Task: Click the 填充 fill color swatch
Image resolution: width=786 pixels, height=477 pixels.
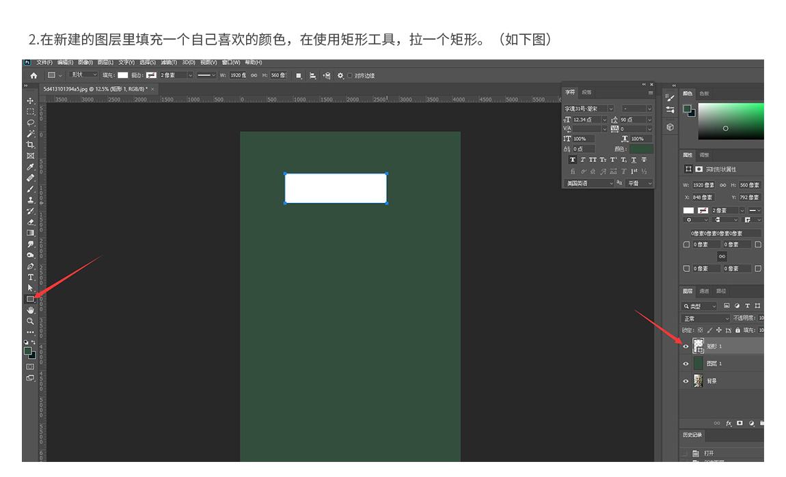Action: (x=123, y=75)
